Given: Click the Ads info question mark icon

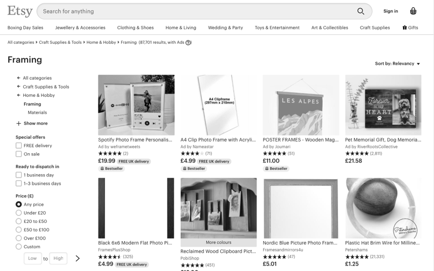Looking at the screenshot, I should pyautogui.click(x=189, y=43).
